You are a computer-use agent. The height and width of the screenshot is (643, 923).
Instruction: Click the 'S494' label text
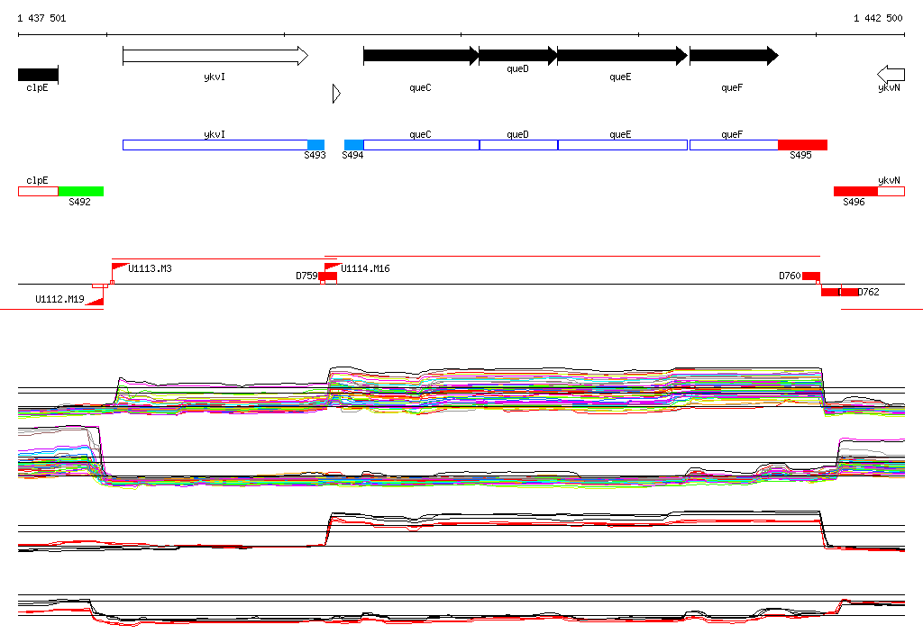point(352,155)
